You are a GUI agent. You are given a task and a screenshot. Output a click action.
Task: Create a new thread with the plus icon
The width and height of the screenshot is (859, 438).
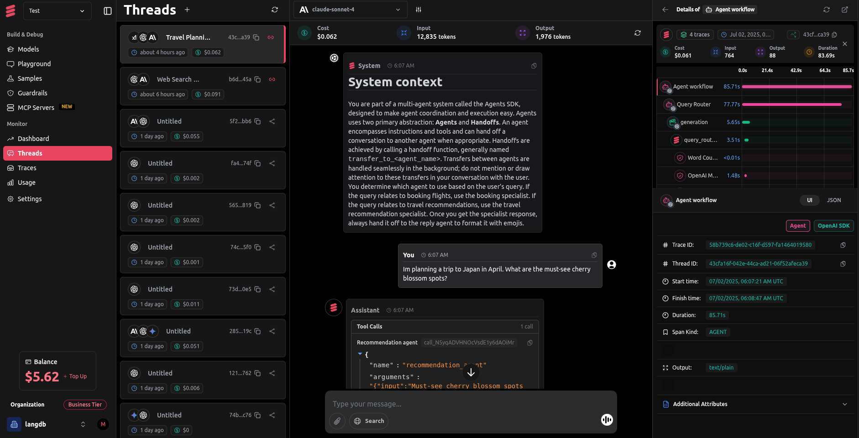187,9
